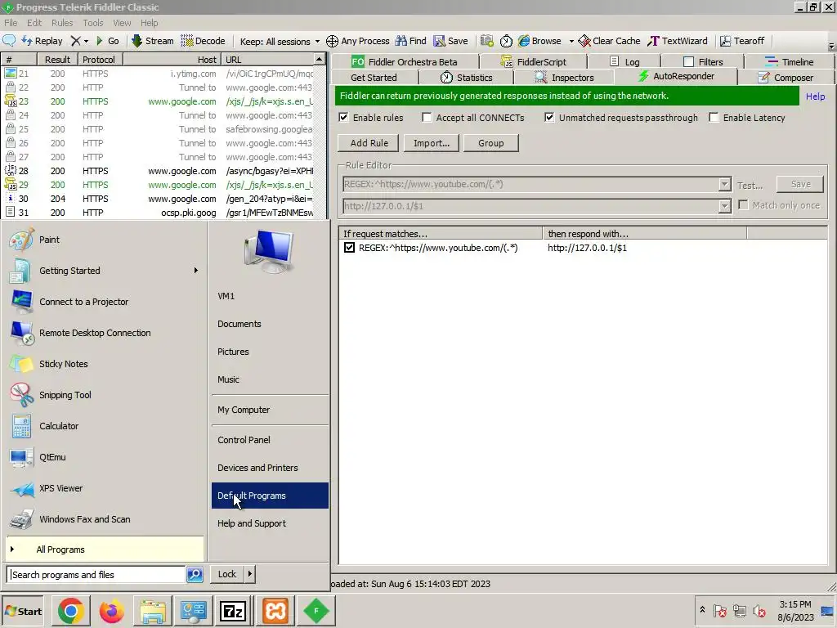
Task: Toggle Enable rules checkbox
Action: [344, 118]
